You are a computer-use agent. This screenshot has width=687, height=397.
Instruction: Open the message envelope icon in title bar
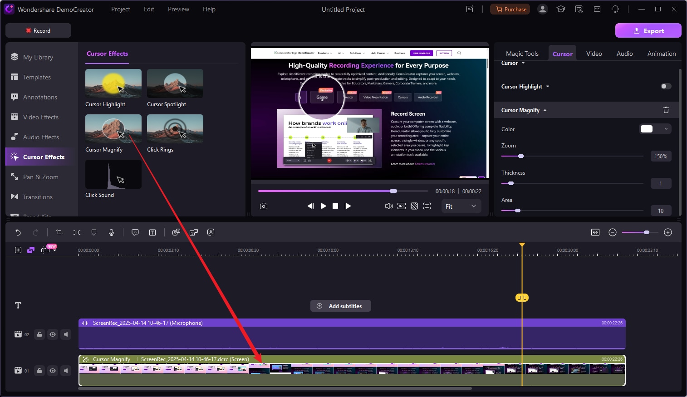[x=597, y=9]
